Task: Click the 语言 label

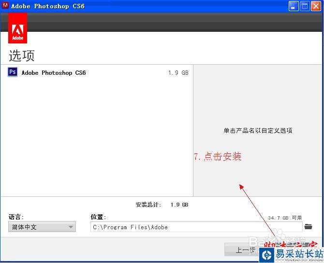Action: click(16, 217)
